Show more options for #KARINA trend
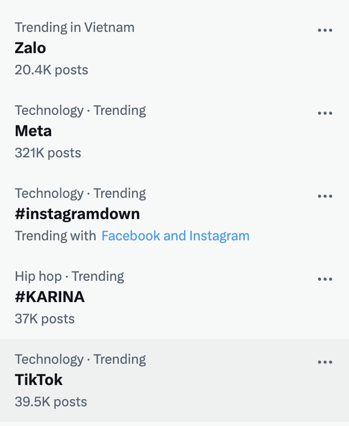 [325, 279]
